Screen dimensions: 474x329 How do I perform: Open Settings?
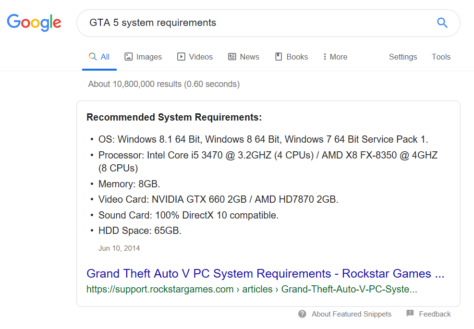403,57
